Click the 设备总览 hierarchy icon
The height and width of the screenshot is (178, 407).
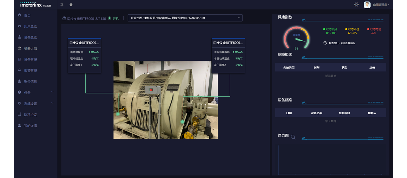pyautogui.click(x=20, y=37)
